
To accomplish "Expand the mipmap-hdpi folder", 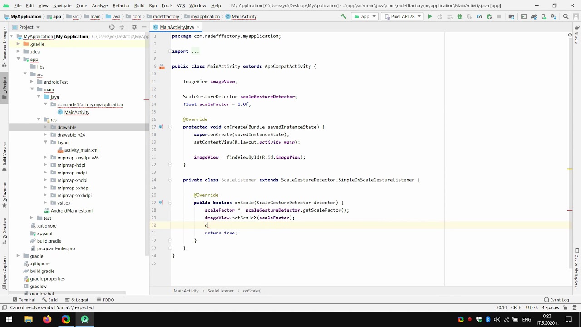I will [x=45, y=165].
